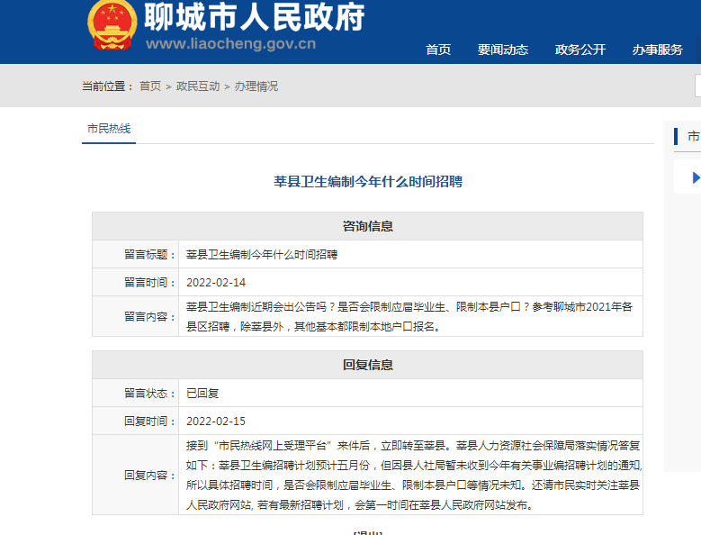Screen dimensions: 701x535
Task: Select 办事服务 in the navigation bar
Action: point(657,50)
